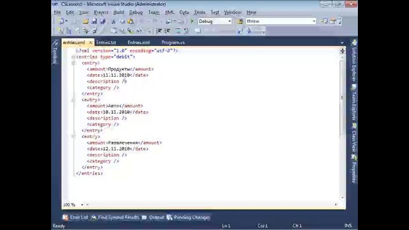This screenshot has width=409, height=230.
Task: Open the File menu
Action: point(57,12)
